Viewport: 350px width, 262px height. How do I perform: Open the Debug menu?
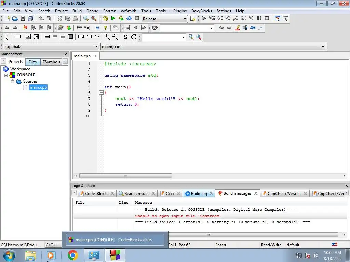(92, 11)
